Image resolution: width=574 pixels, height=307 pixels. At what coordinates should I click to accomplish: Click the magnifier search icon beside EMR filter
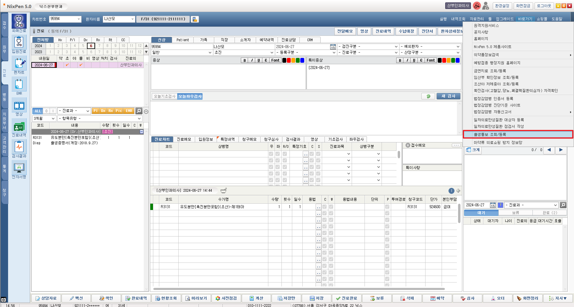pyautogui.click(x=139, y=111)
